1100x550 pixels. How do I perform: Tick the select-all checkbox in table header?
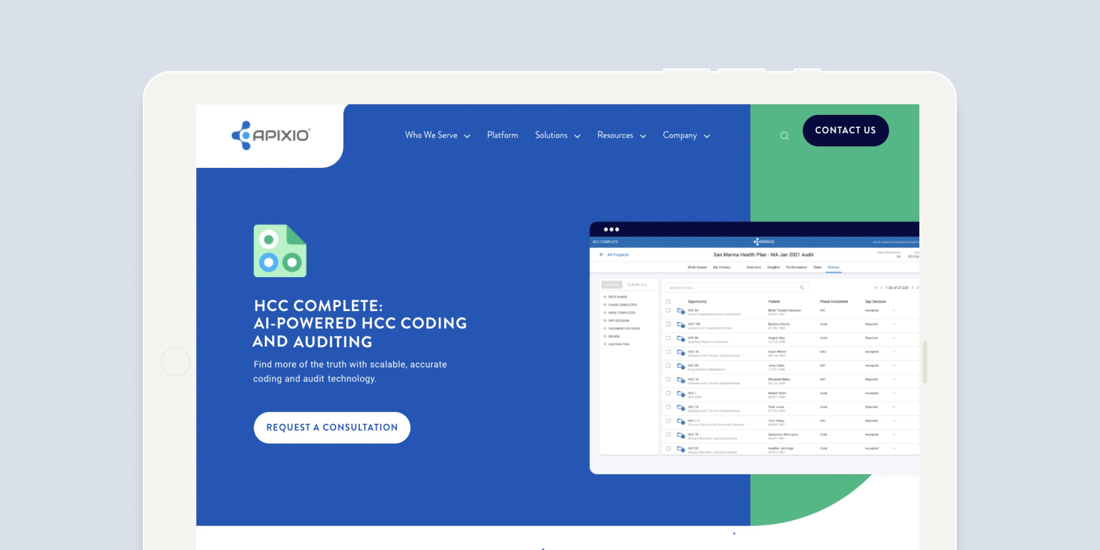click(668, 301)
